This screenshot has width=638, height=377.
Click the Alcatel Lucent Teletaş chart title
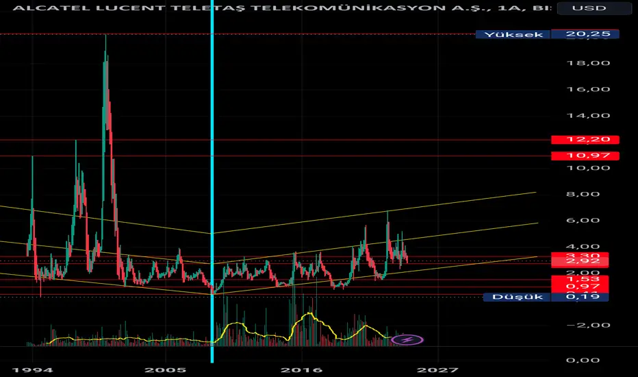(282, 8)
